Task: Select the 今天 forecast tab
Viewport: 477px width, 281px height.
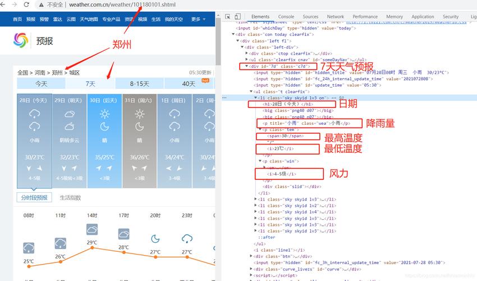Action: point(41,84)
